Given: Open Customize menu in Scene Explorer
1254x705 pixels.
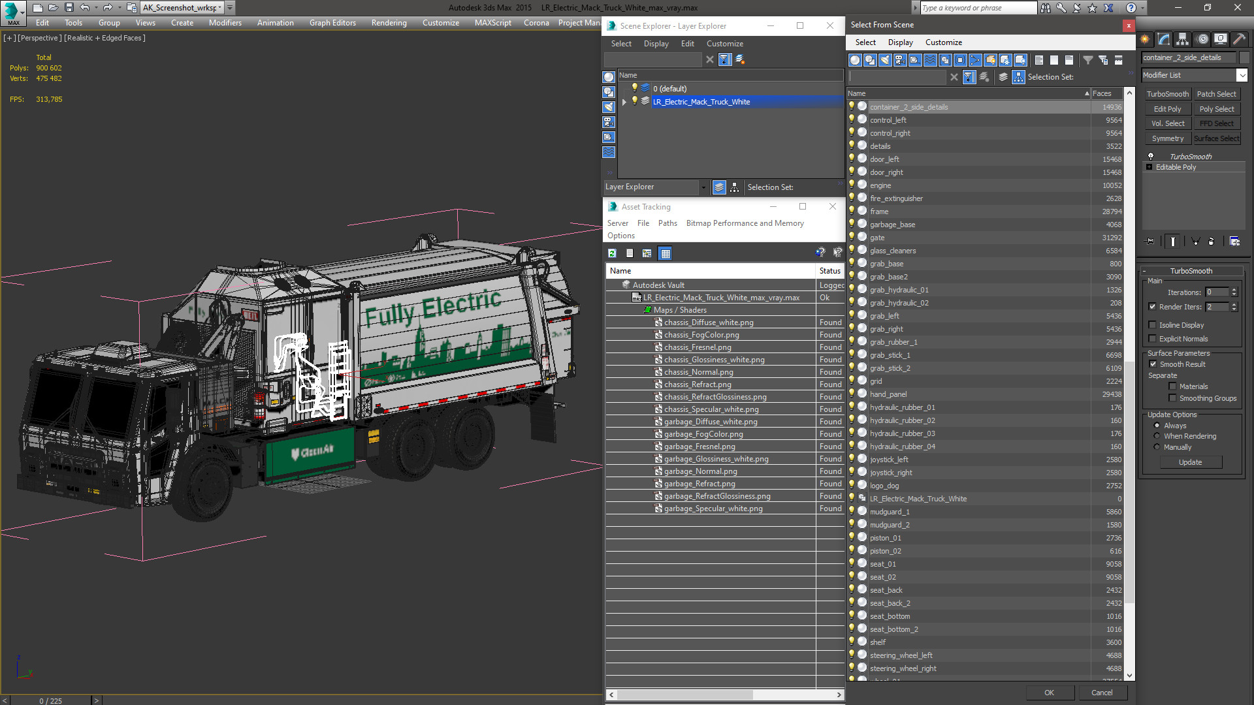Looking at the screenshot, I should (x=724, y=44).
